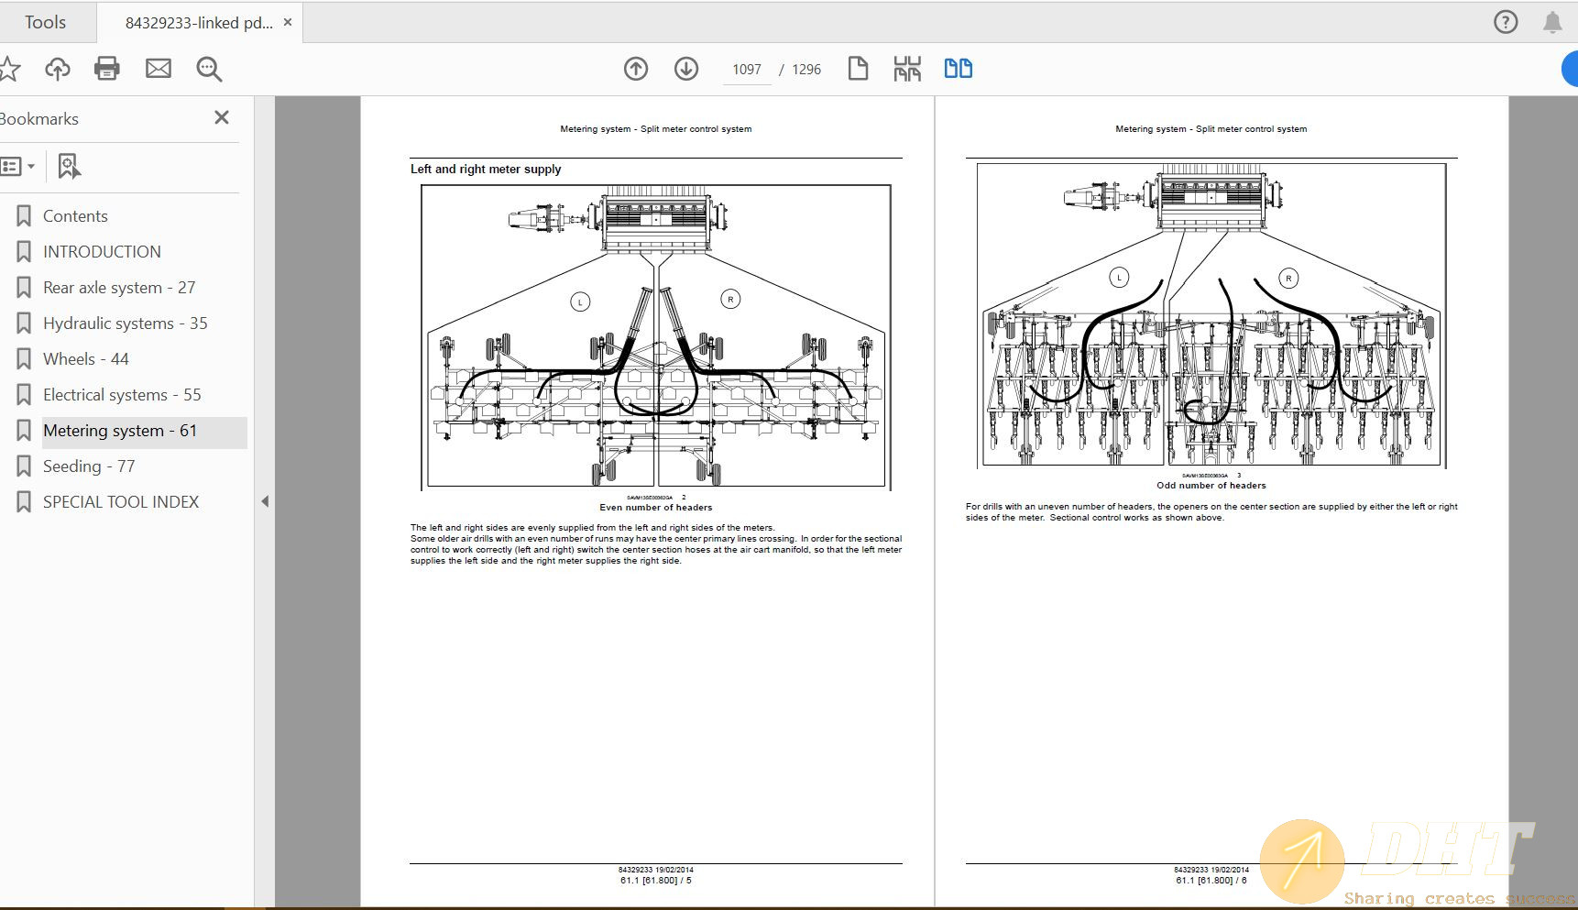
Task: Select Metering system - 61 bookmark
Action: point(120,431)
